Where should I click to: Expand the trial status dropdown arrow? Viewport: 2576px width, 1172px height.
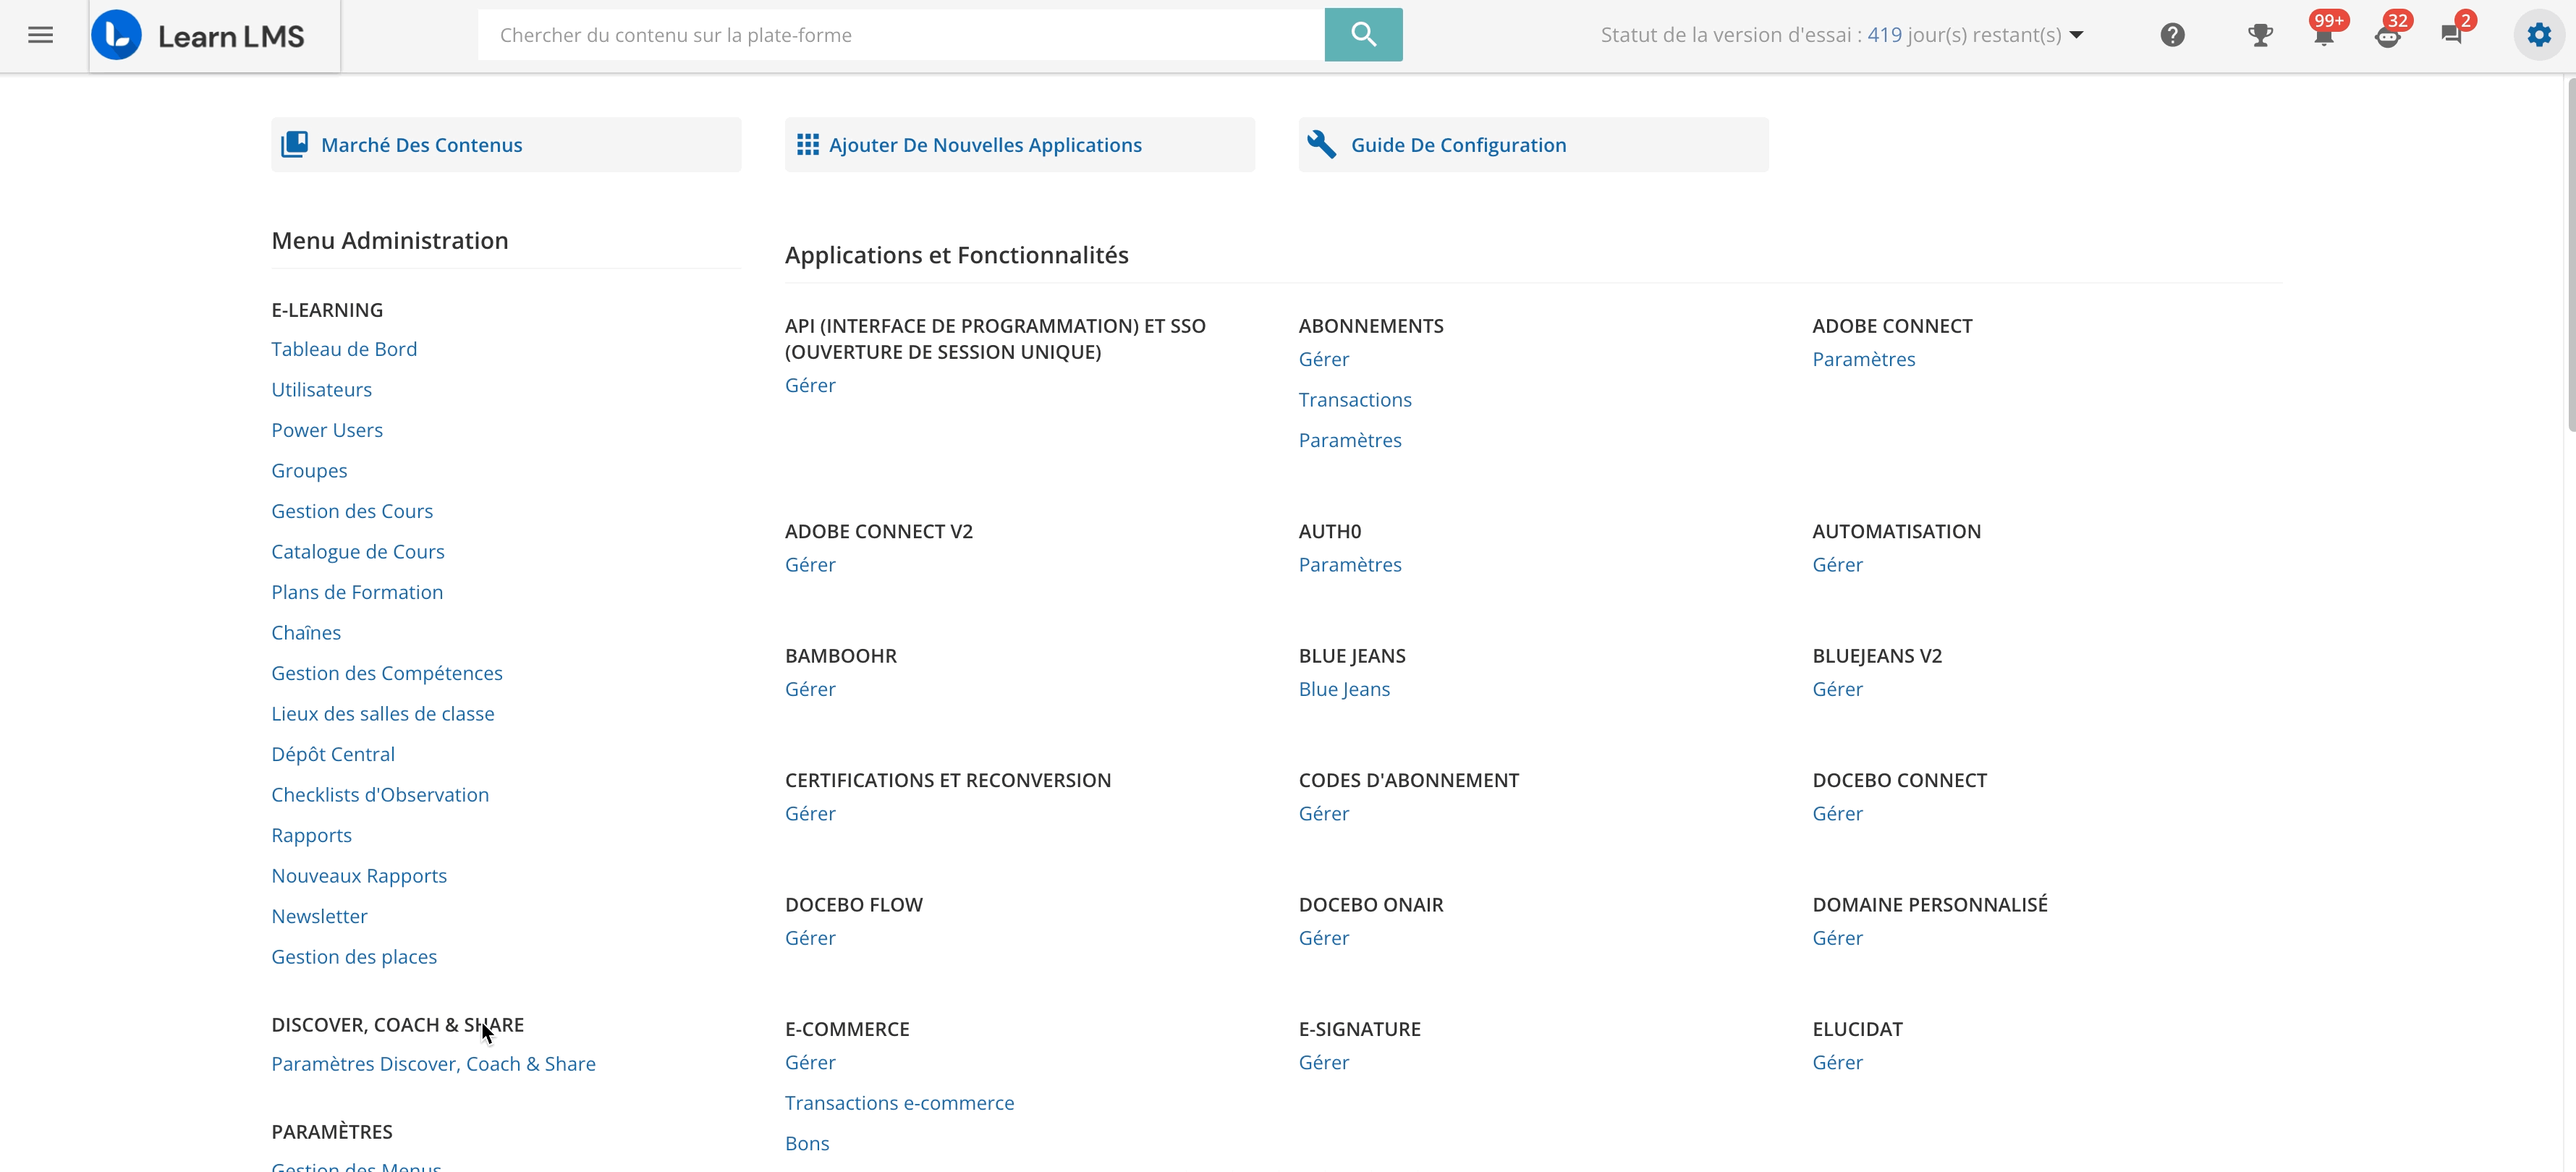tap(2077, 35)
